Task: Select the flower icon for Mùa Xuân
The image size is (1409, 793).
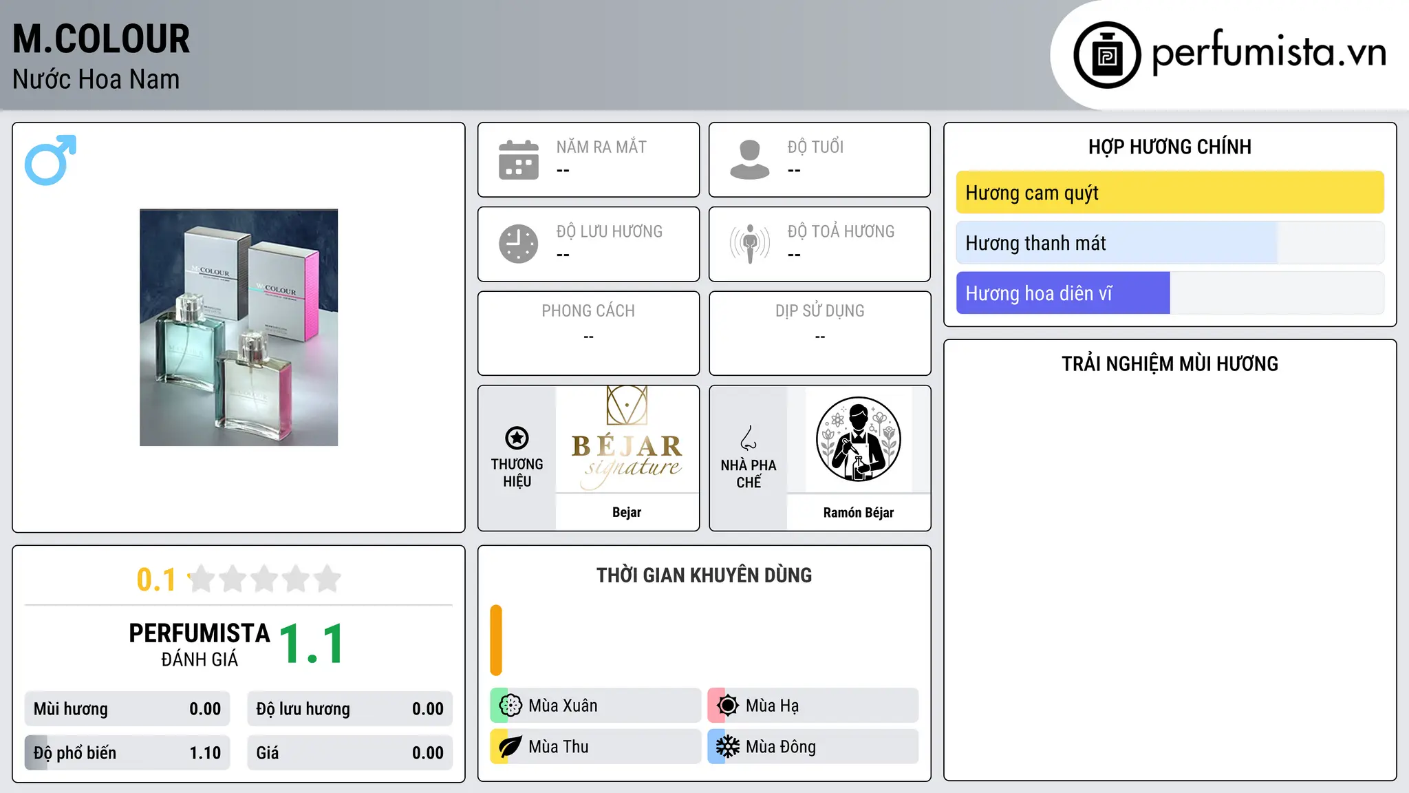Action: coord(510,706)
